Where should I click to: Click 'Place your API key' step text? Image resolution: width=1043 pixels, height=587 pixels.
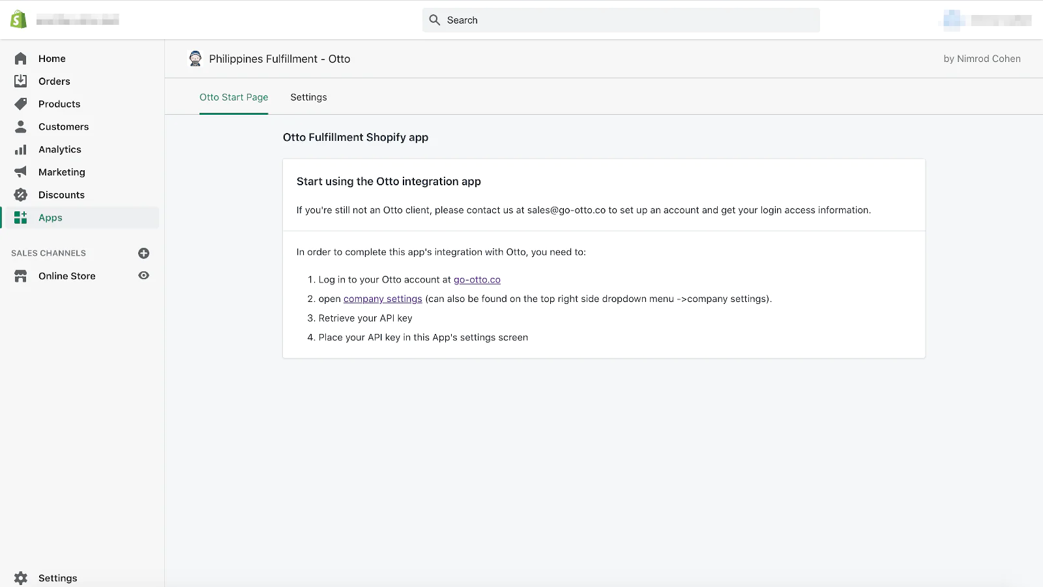[x=423, y=337]
